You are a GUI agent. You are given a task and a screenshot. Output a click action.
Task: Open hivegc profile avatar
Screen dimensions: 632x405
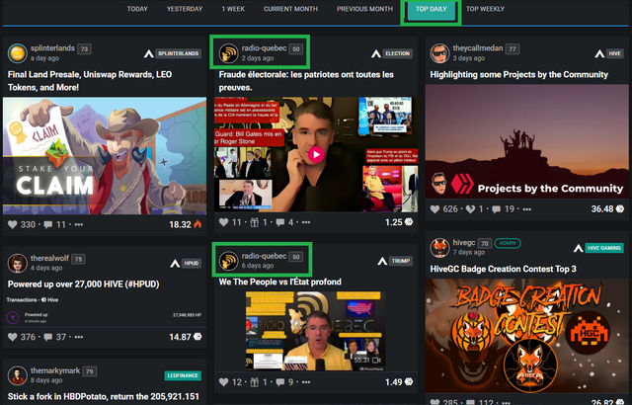coord(439,247)
